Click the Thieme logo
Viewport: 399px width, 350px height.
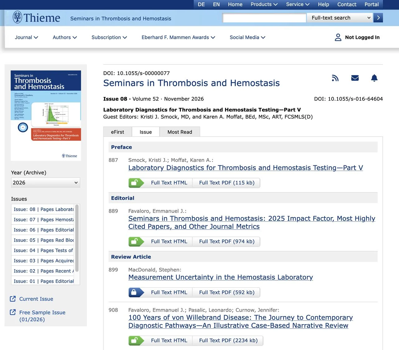coord(36,18)
